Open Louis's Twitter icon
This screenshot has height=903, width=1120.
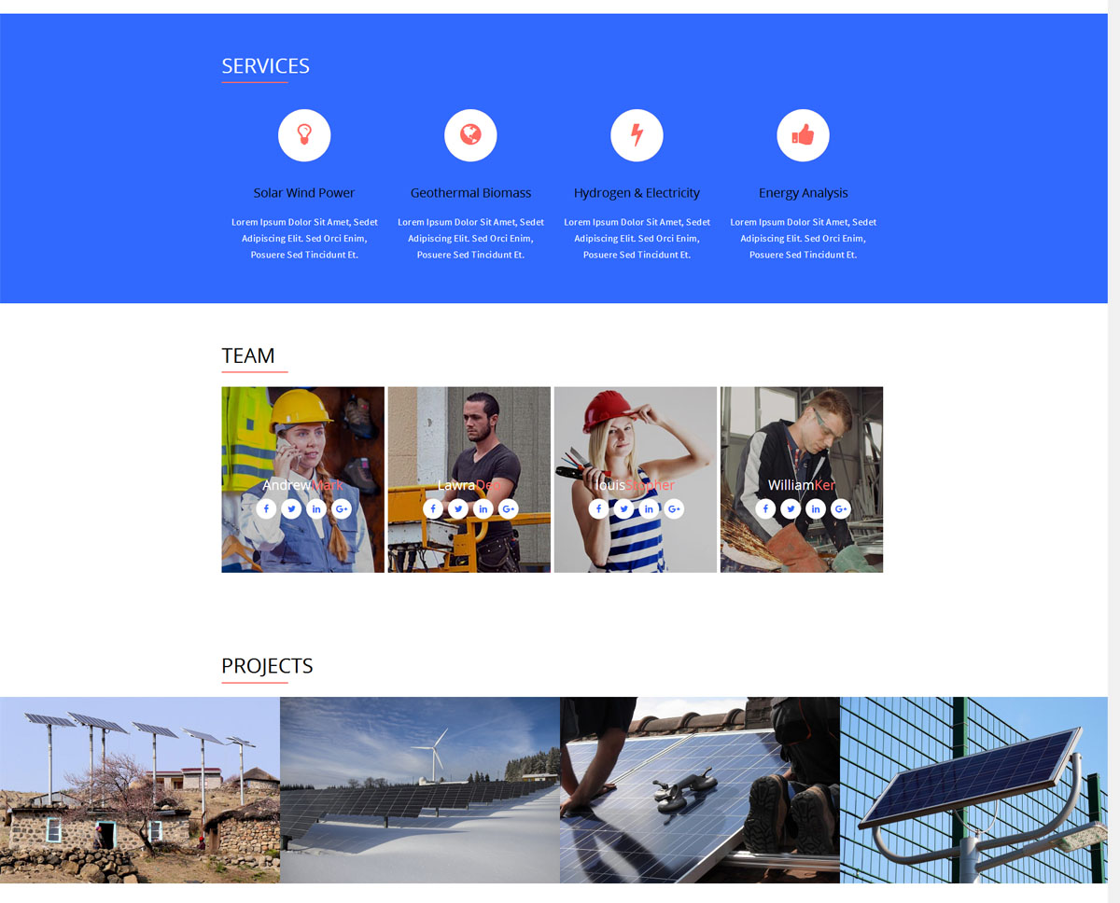click(x=623, y=508)
